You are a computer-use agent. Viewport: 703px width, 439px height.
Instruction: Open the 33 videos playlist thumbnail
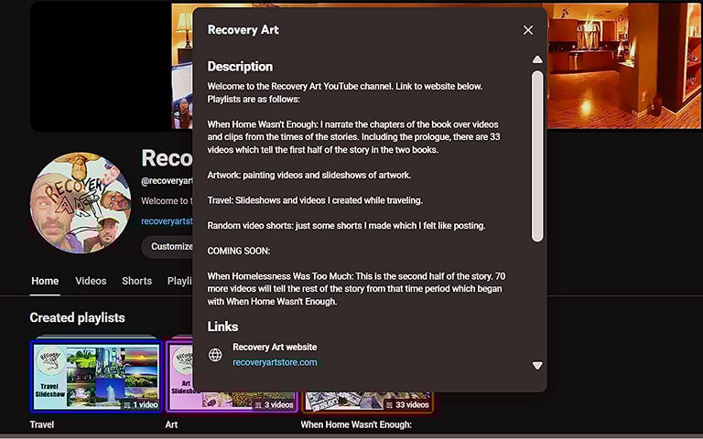[367, 402]
